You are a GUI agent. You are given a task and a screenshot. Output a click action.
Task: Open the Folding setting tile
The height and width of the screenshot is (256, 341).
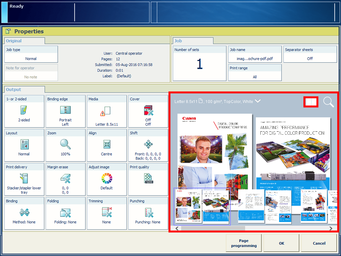point(66,213)
